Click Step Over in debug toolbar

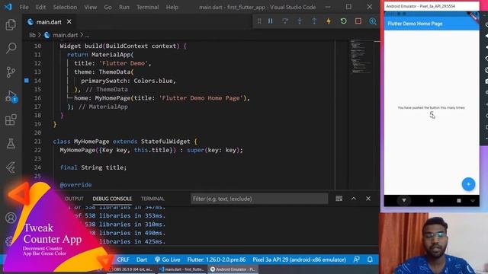tap(285, 21)
